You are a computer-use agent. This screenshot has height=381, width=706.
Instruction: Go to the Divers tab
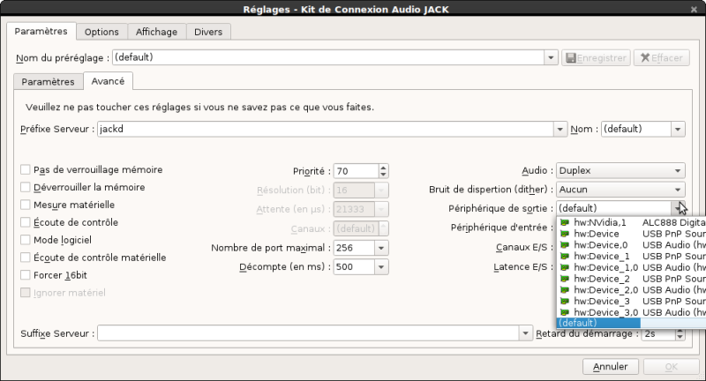tap(208, 32)
